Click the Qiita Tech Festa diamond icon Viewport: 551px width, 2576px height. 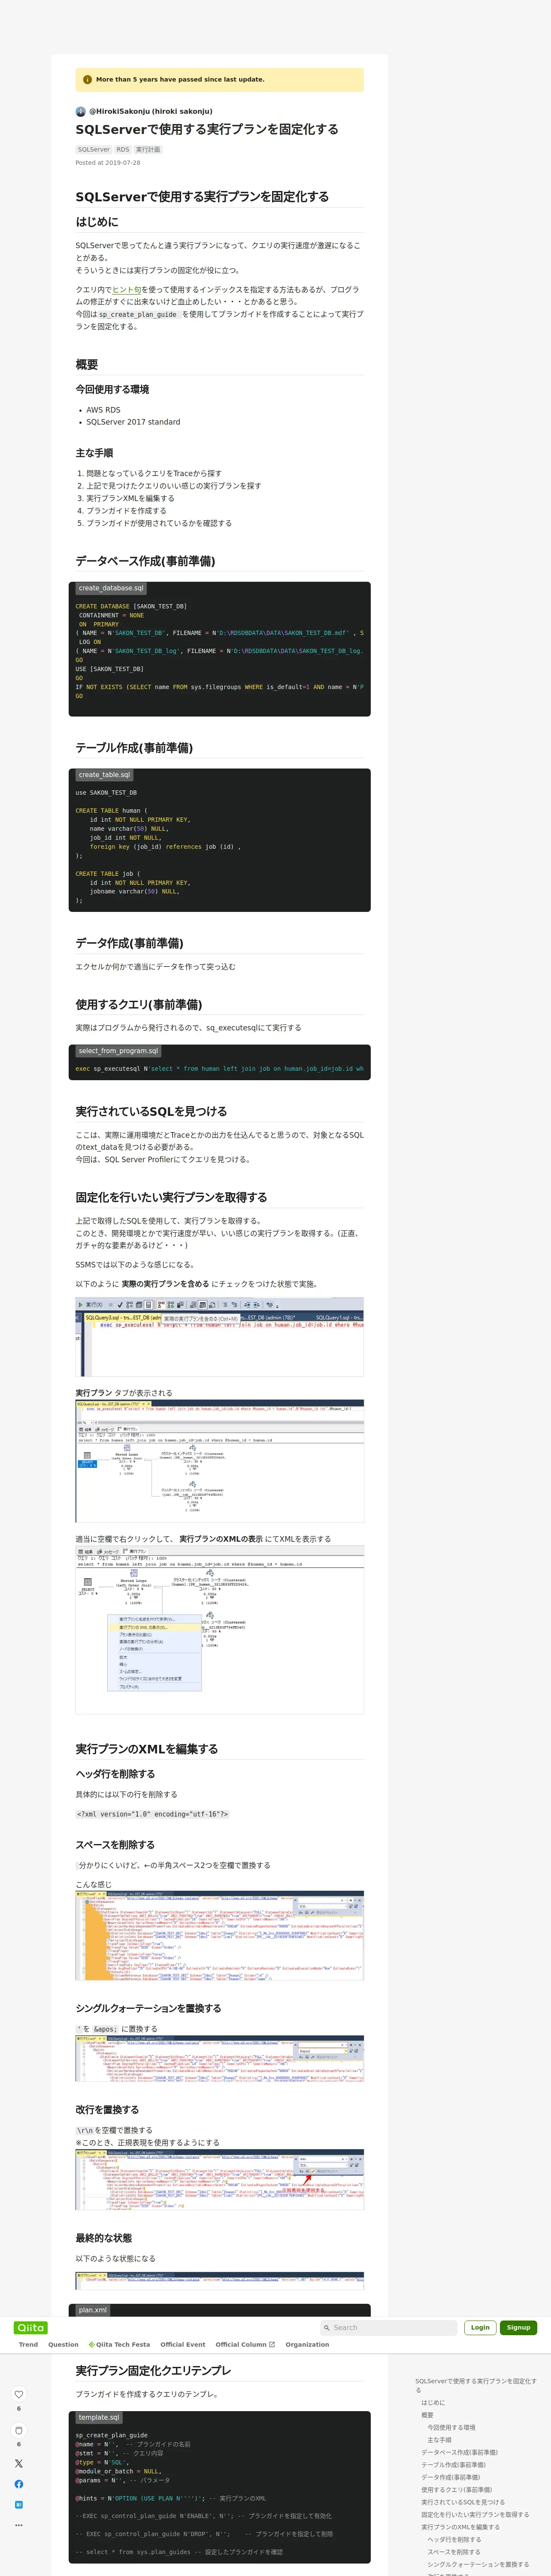click(x=91, y=2344)
